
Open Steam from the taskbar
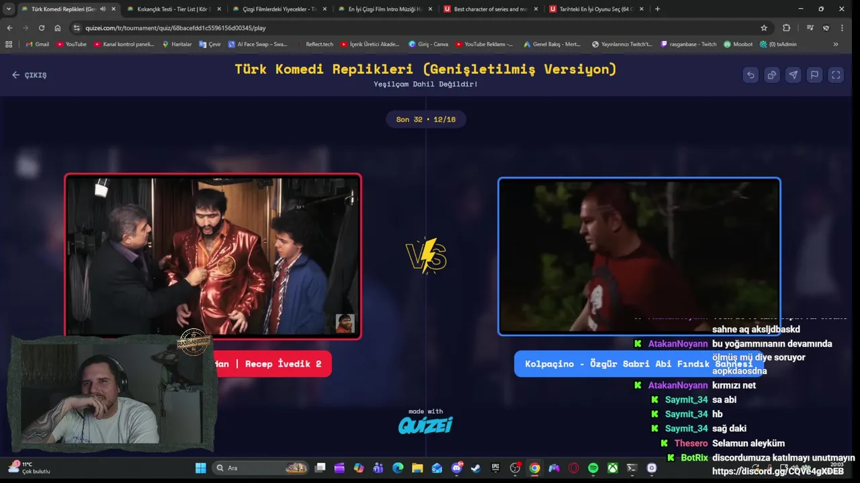[x=476, y=468]
